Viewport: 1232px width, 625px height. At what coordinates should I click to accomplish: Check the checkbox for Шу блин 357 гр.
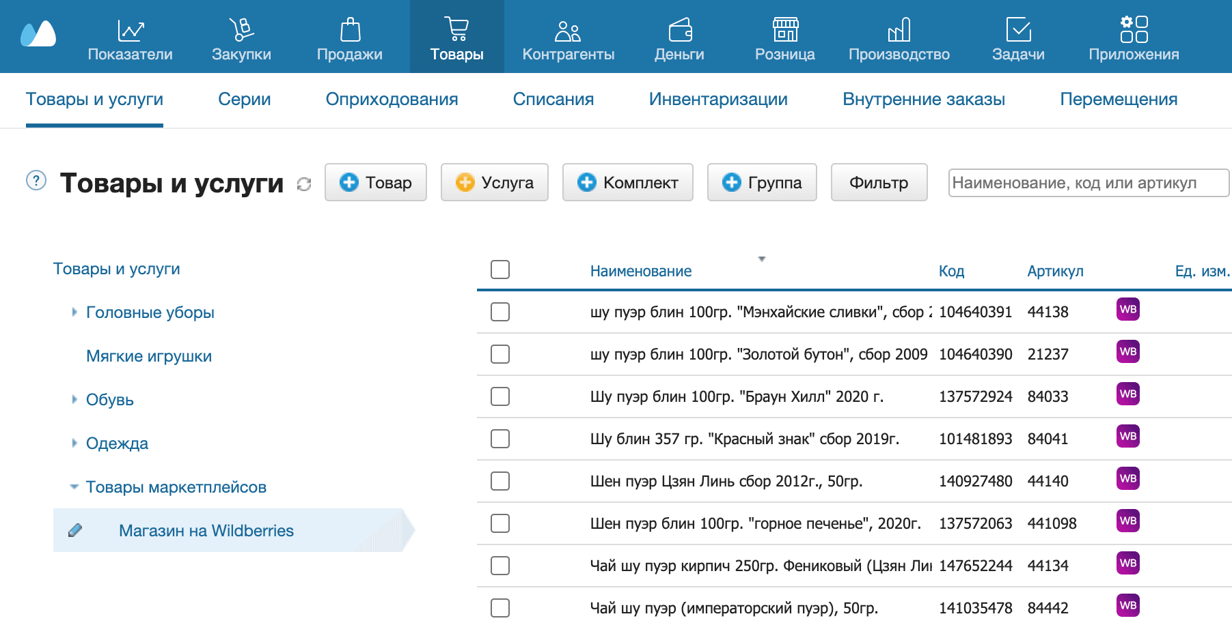coord(499,439)
